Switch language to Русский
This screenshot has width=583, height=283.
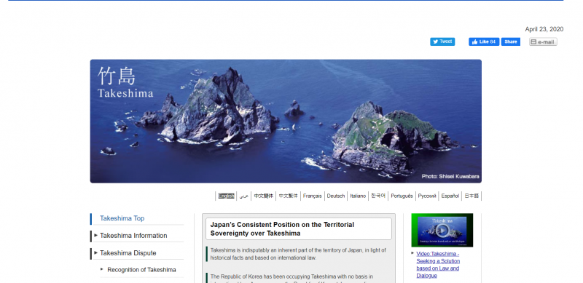pyautogui.click(x=427, y=196)
